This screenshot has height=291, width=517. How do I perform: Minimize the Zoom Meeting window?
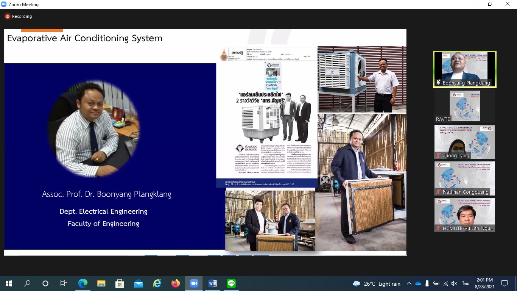tap(473, 4)
